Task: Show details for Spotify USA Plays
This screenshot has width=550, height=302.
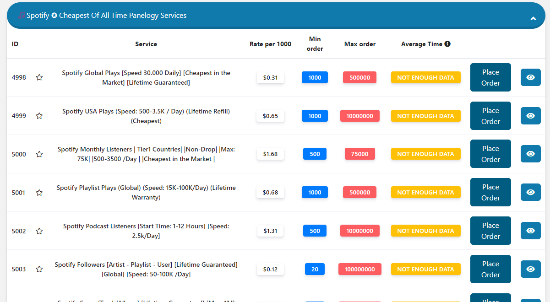Action: click(x=530, y=116)
